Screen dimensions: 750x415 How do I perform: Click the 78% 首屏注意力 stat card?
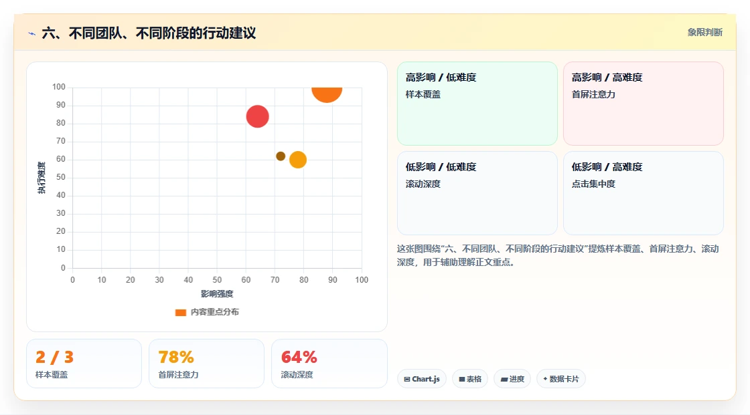point(207,364)
